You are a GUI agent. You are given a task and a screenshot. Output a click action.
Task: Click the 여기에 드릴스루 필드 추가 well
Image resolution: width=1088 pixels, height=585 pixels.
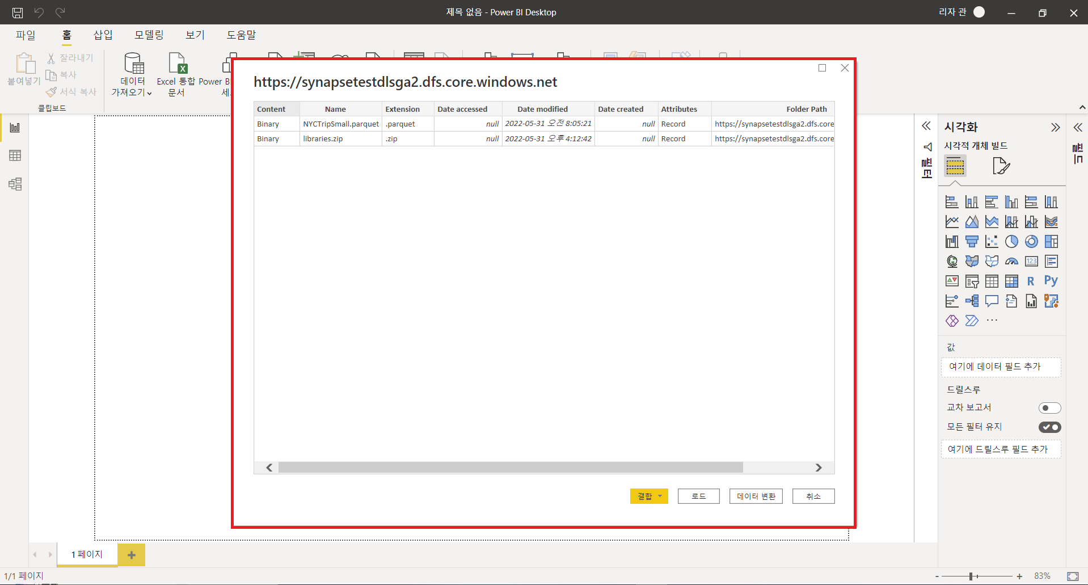coord(1001,449)
